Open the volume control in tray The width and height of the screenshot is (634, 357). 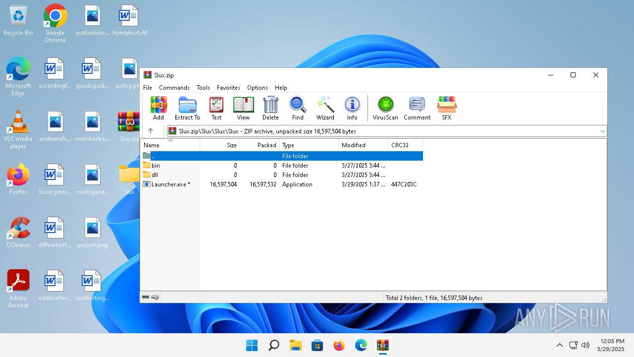(585, 345)
